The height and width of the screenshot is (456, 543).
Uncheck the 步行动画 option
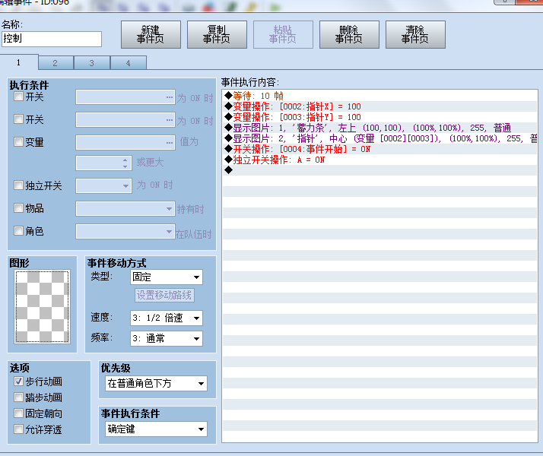tap(18, 382)
